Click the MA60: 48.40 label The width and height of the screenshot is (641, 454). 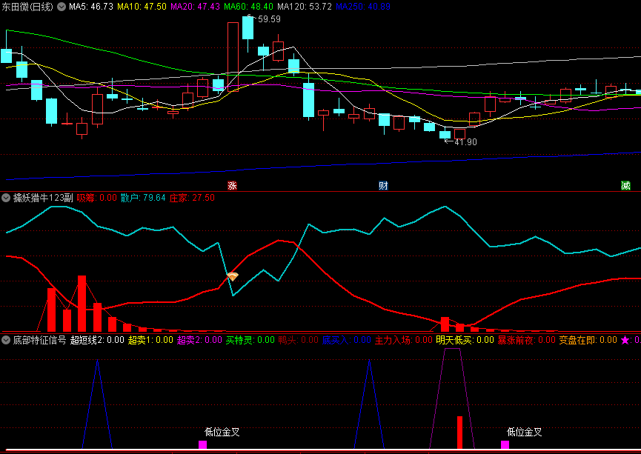pyautogui.click(x=248, y=7)
